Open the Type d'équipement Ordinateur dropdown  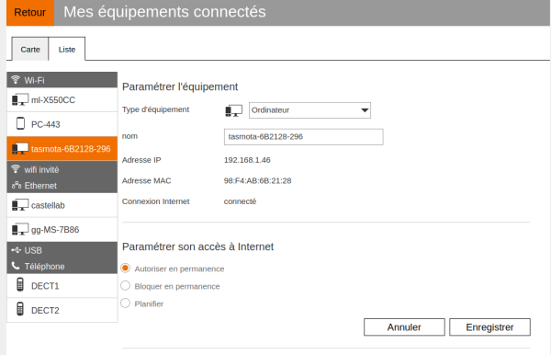point(309,110)
